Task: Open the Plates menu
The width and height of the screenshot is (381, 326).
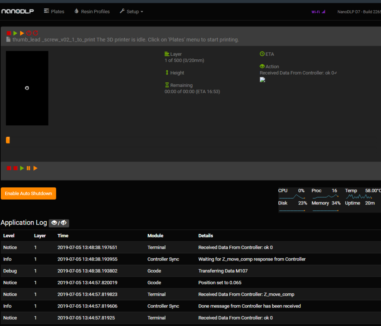Action: (x=54, y=11)
